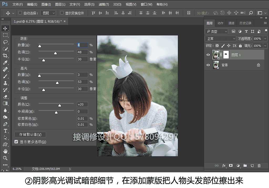Screen dimensions: 269x188
Task: Open the 滤镜 menu
Action: click(x=104, y=4)
